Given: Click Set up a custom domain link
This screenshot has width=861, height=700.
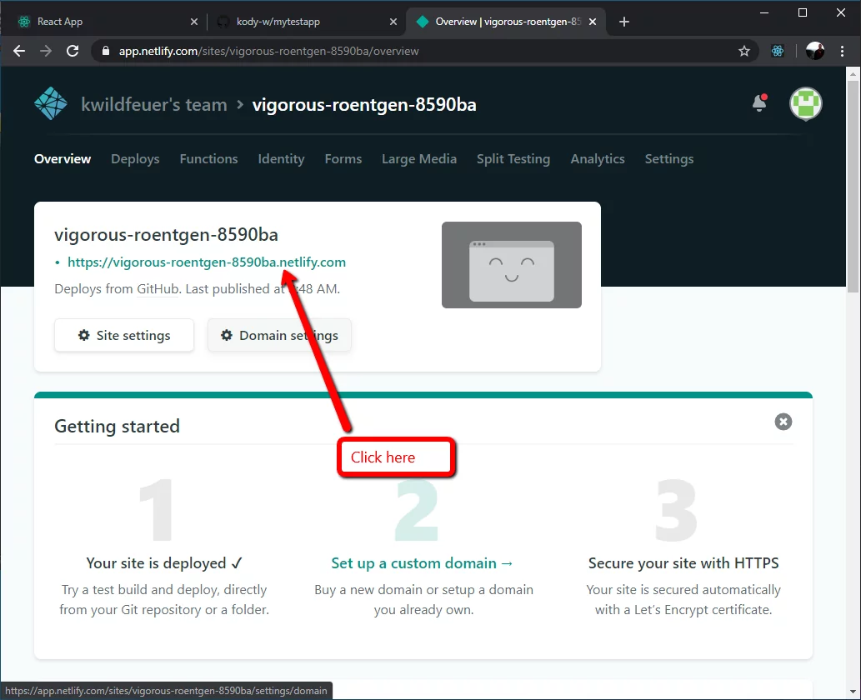Looking at the screenshot, I should pyautogui.click(x=422, y=563).
